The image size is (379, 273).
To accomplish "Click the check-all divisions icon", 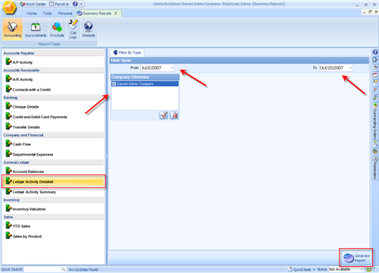I will (164, 115).
